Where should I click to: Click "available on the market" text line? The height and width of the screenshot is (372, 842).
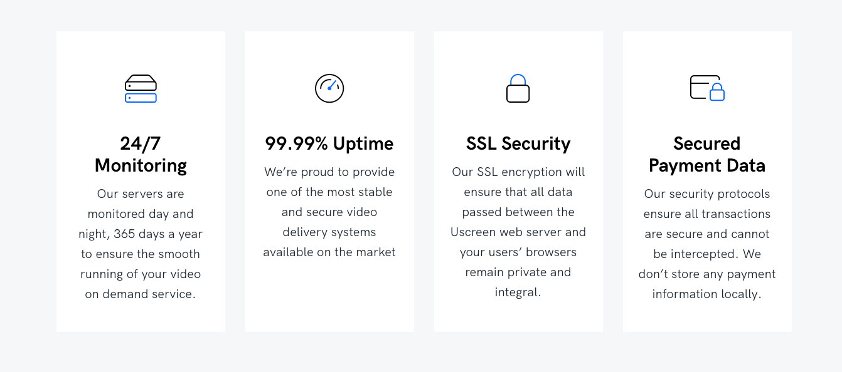329,252
